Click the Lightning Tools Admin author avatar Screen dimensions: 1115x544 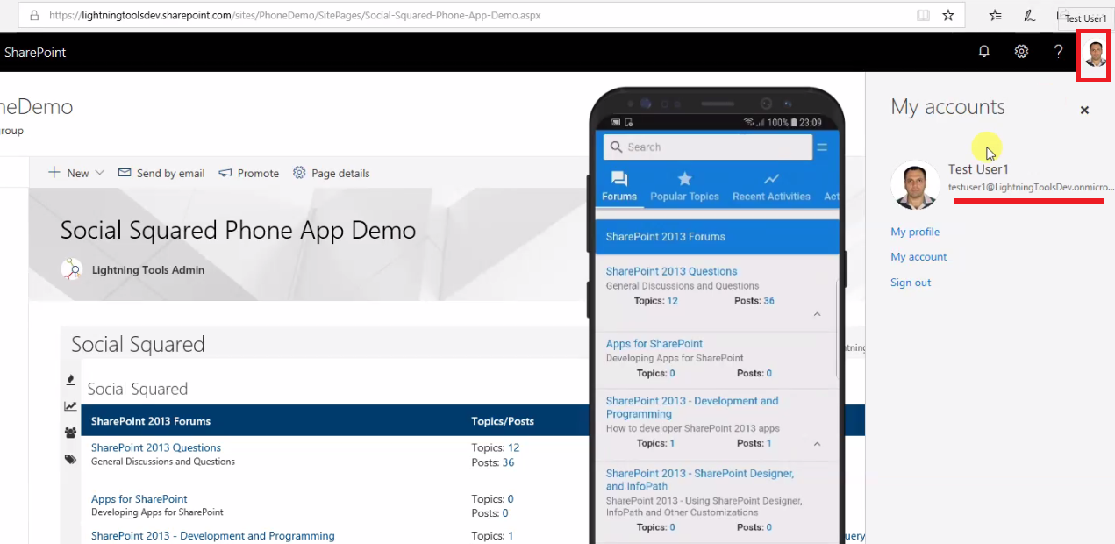(72, 269)
